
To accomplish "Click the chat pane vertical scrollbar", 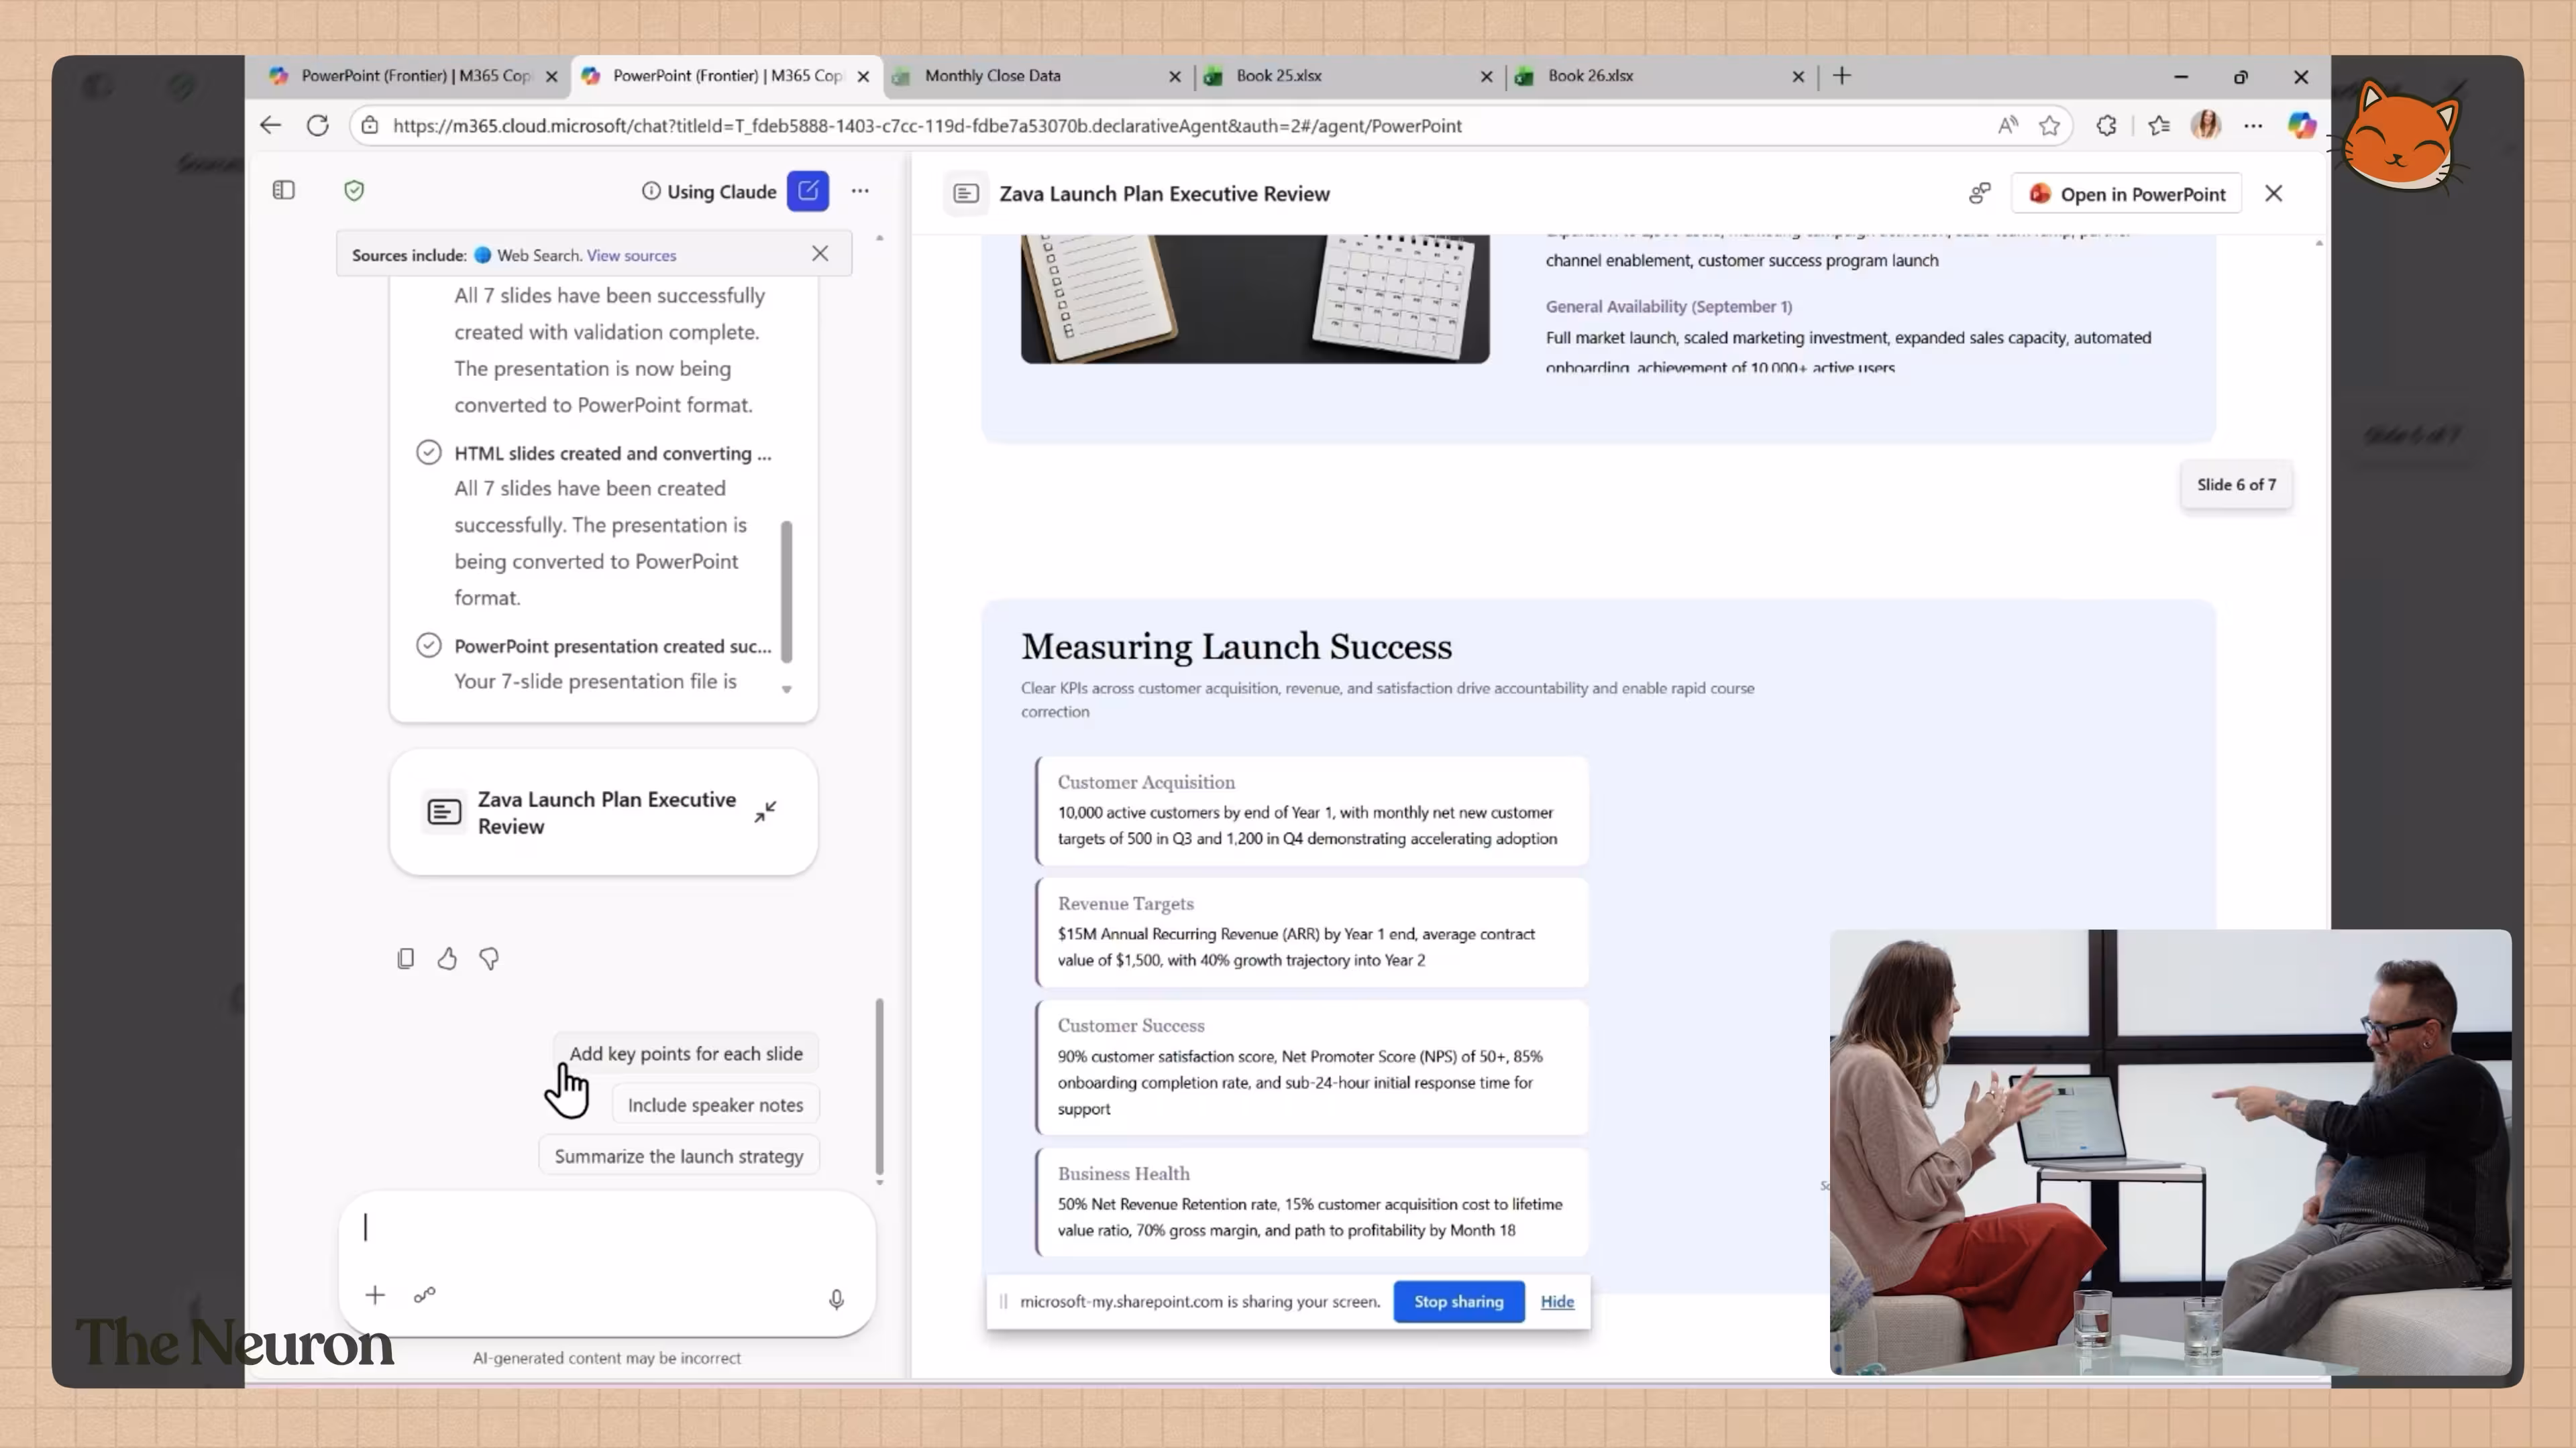I will tap(879, 1085).
